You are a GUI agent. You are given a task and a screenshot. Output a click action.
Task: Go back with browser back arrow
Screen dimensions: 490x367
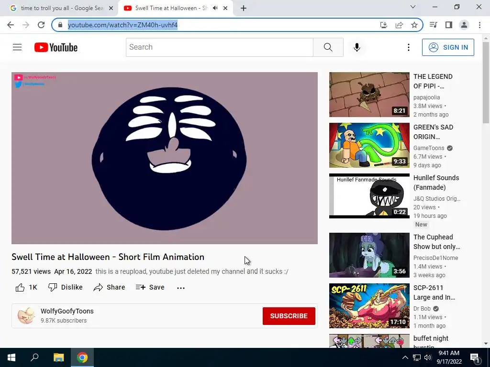(x=11, y=25)
